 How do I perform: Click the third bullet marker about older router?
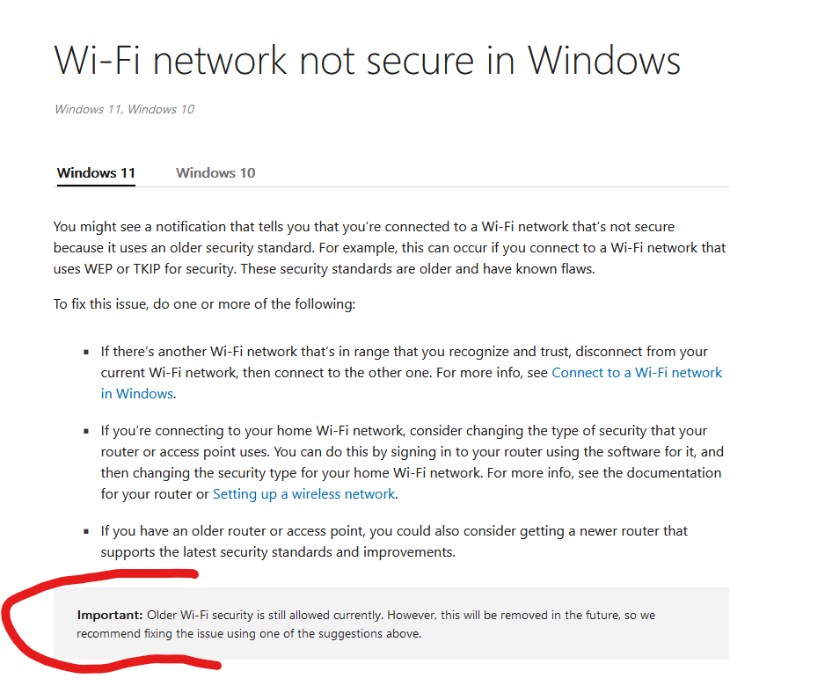(86, 531)
